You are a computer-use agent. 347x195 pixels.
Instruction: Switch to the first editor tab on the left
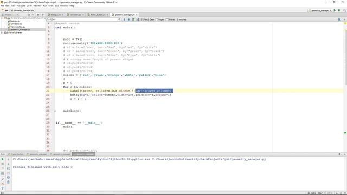pos(55,15)
